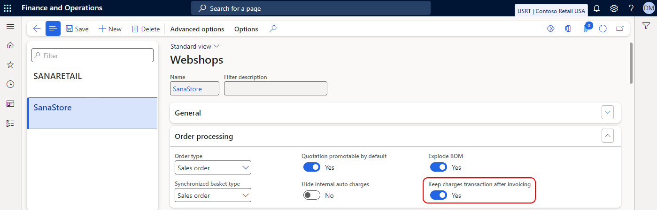
Task: Click the Filter input in list pane
Action: [x=93, y=55]
